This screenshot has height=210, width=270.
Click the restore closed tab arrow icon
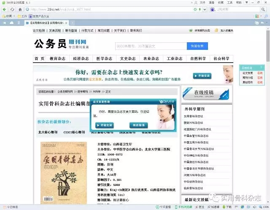point(262,23)
